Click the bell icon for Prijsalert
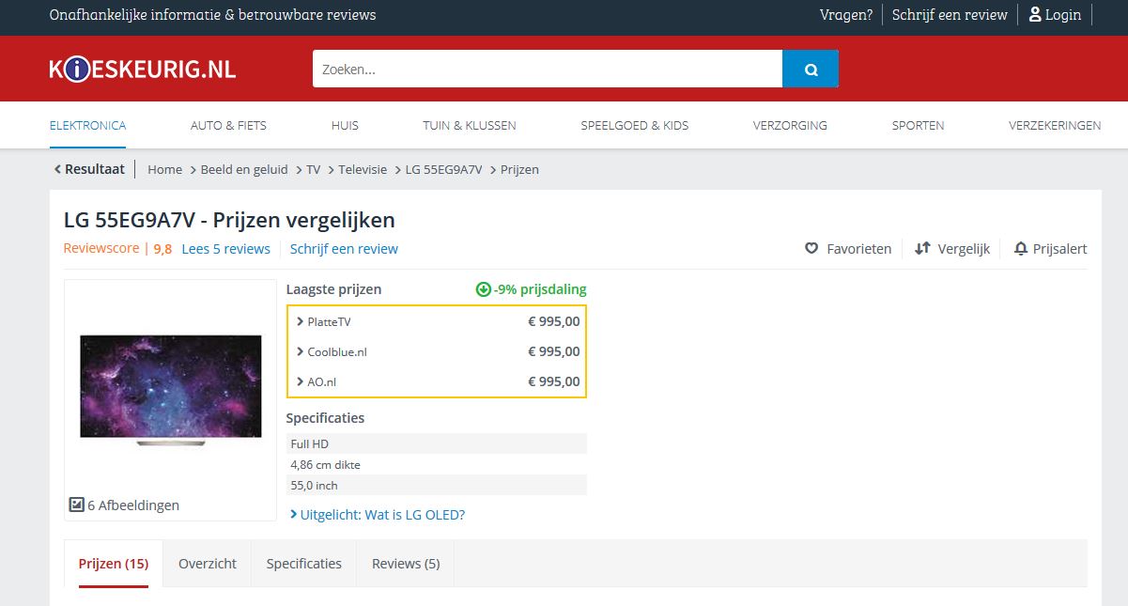The height and width of the screenshot is (606, 1128). (1021, 248)
